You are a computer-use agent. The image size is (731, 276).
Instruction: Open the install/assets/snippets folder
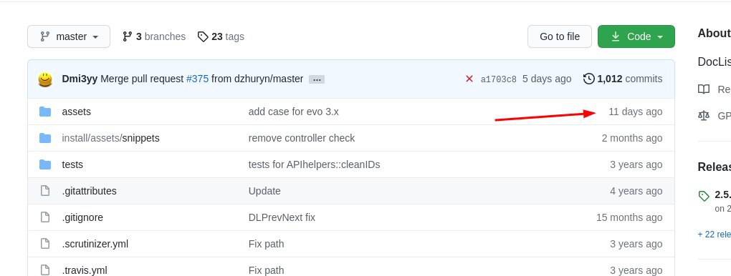coord(110,138)
